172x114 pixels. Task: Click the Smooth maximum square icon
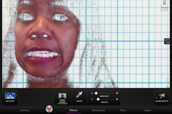click(x=117, y=99)
